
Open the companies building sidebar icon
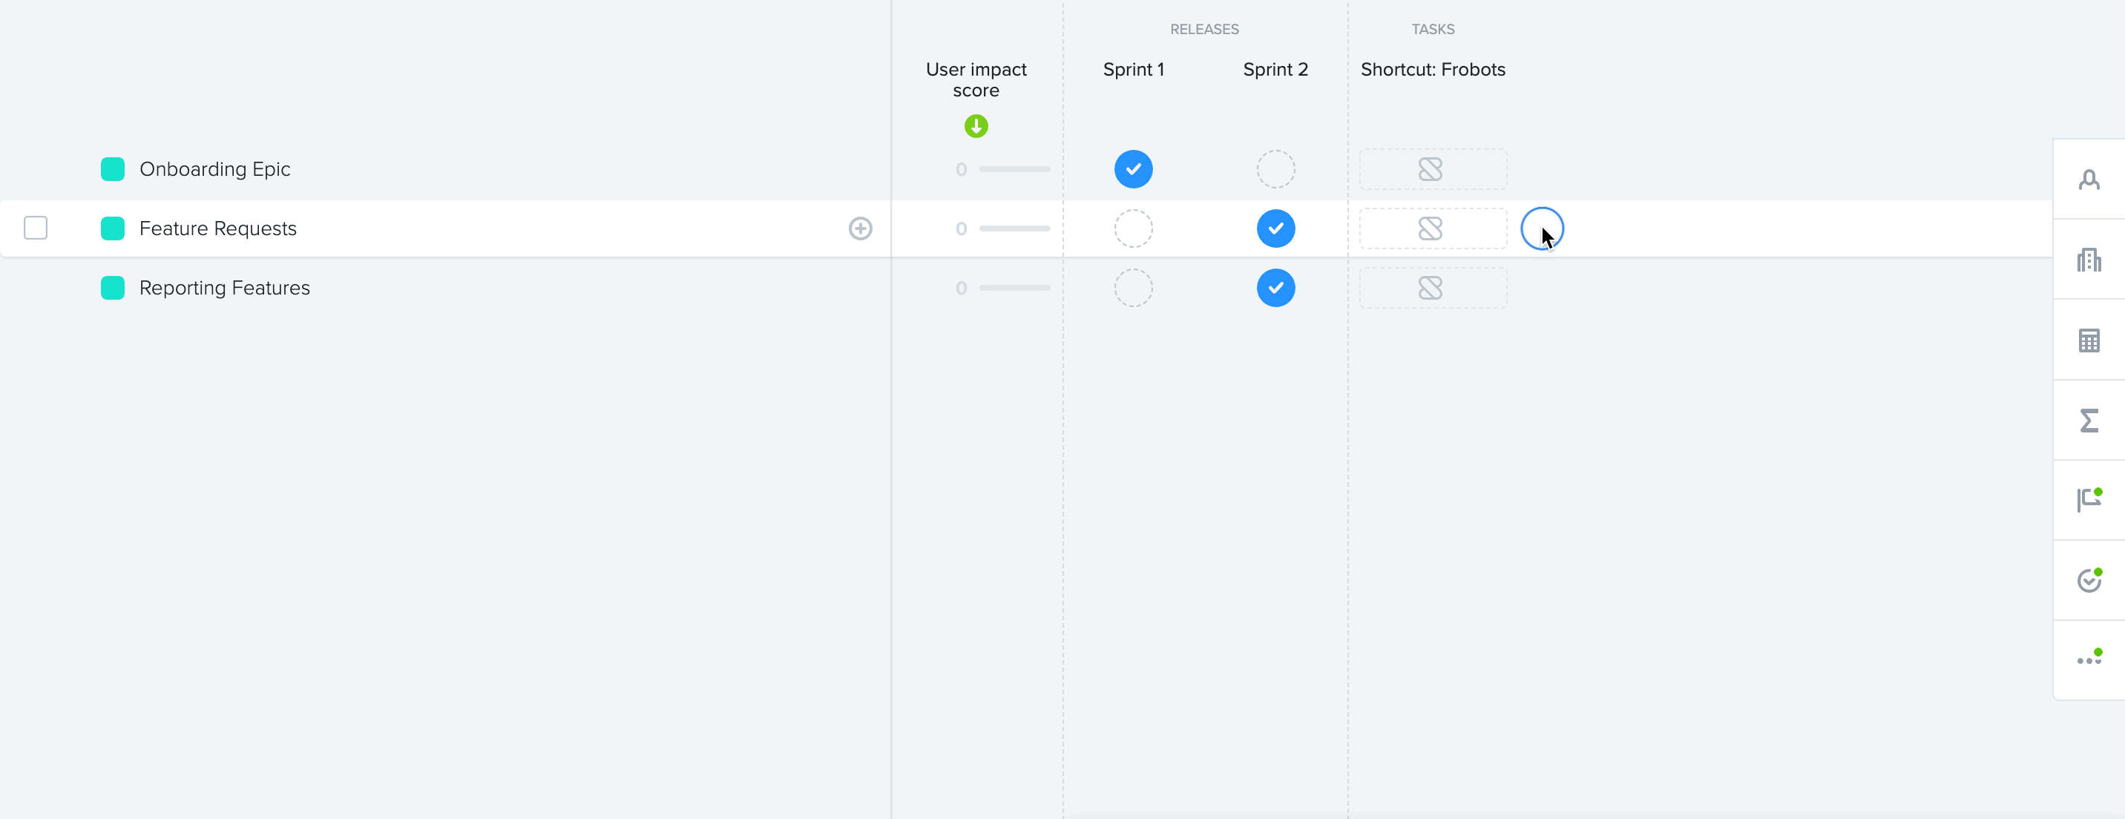(x=2089, y=260)
